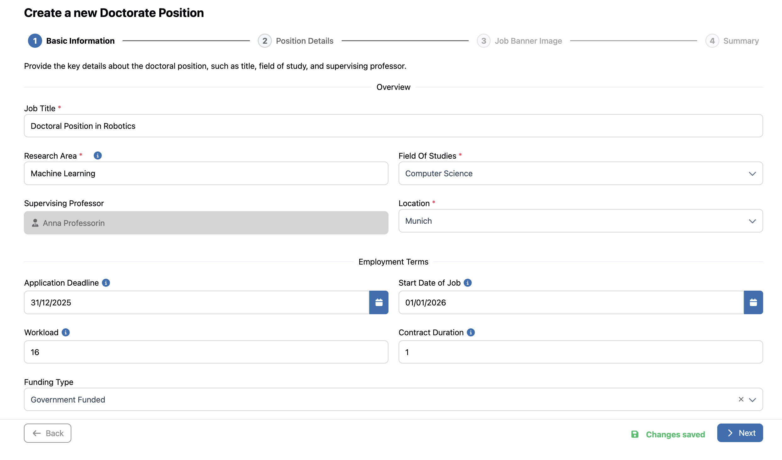Click the Contract Duration info icon
Screen dimensions: 782x460
[x=471, y=332]
